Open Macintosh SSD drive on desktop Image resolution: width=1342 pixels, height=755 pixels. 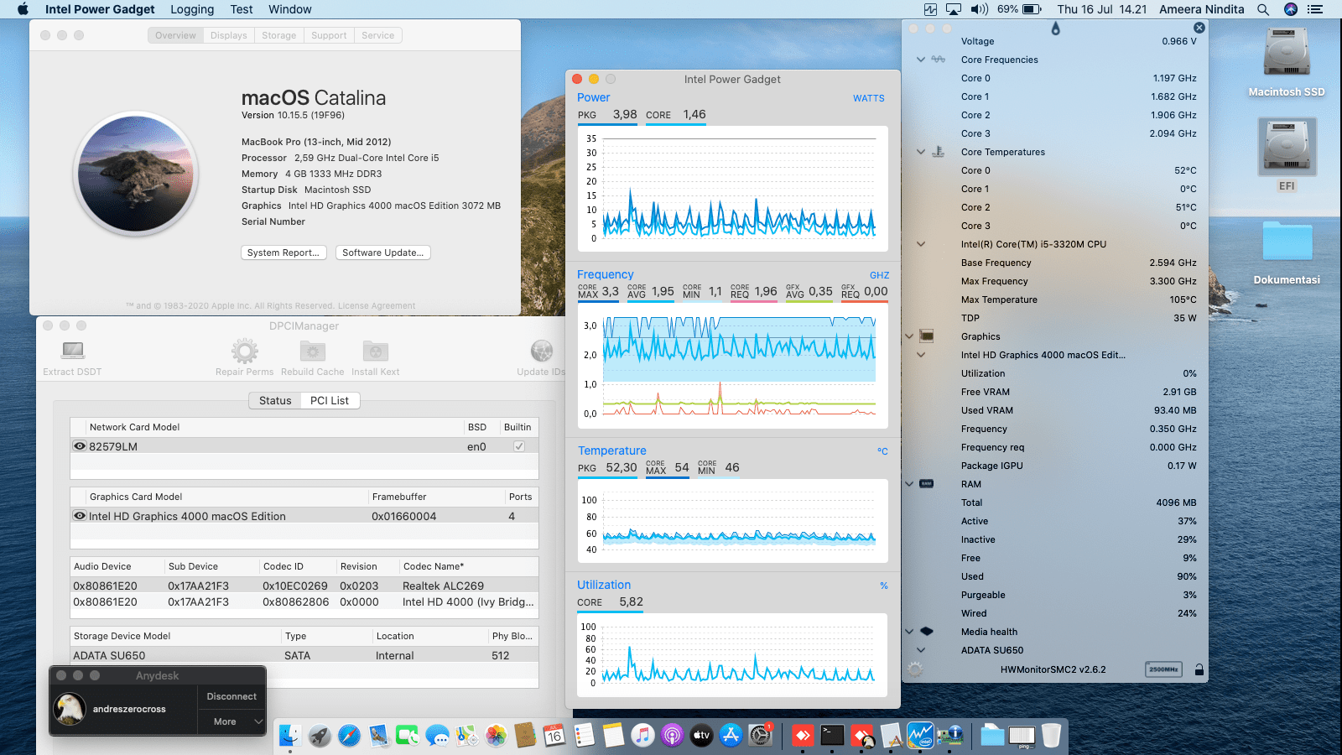pyautogui.click(x=1287, y=54)
